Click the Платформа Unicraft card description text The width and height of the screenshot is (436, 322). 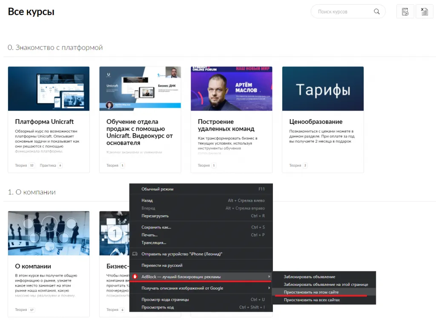[x=47, y=141]
